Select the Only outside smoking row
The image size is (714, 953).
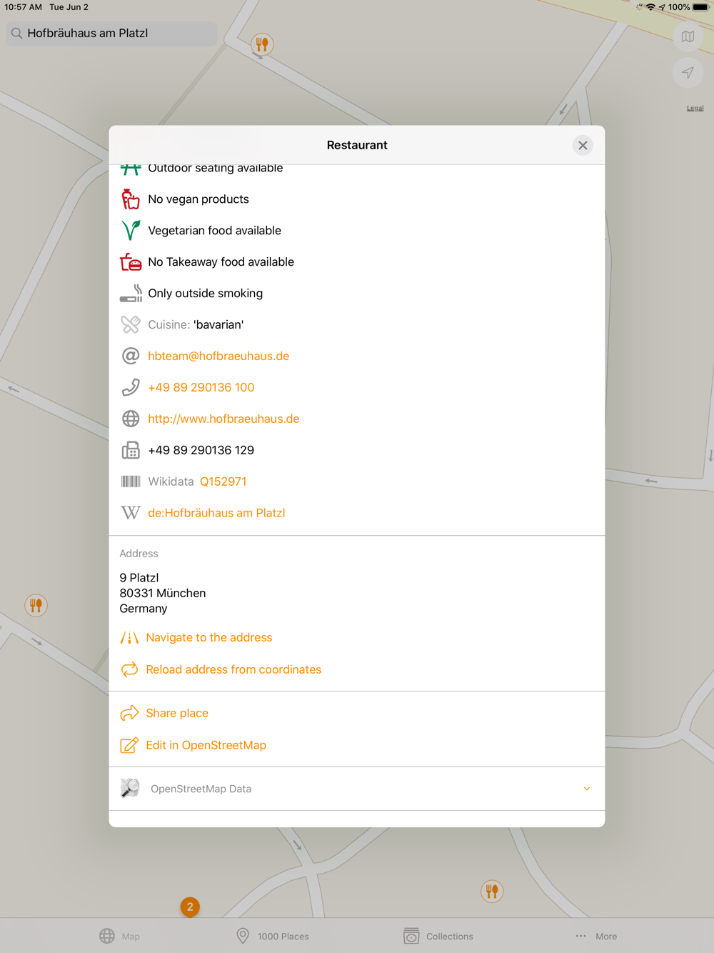click(357, 293)
